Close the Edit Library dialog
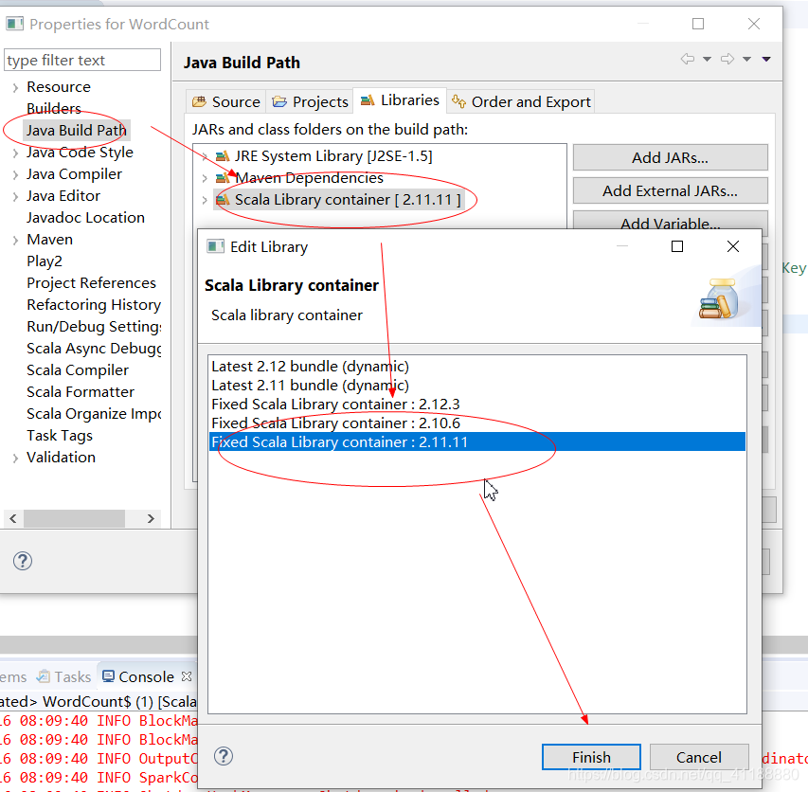808x792 pixels. 733,246
